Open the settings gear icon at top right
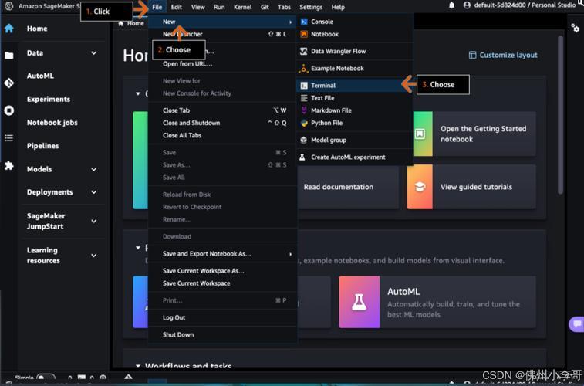The width and height of the screenshot is (584, 386). point(575,28)
